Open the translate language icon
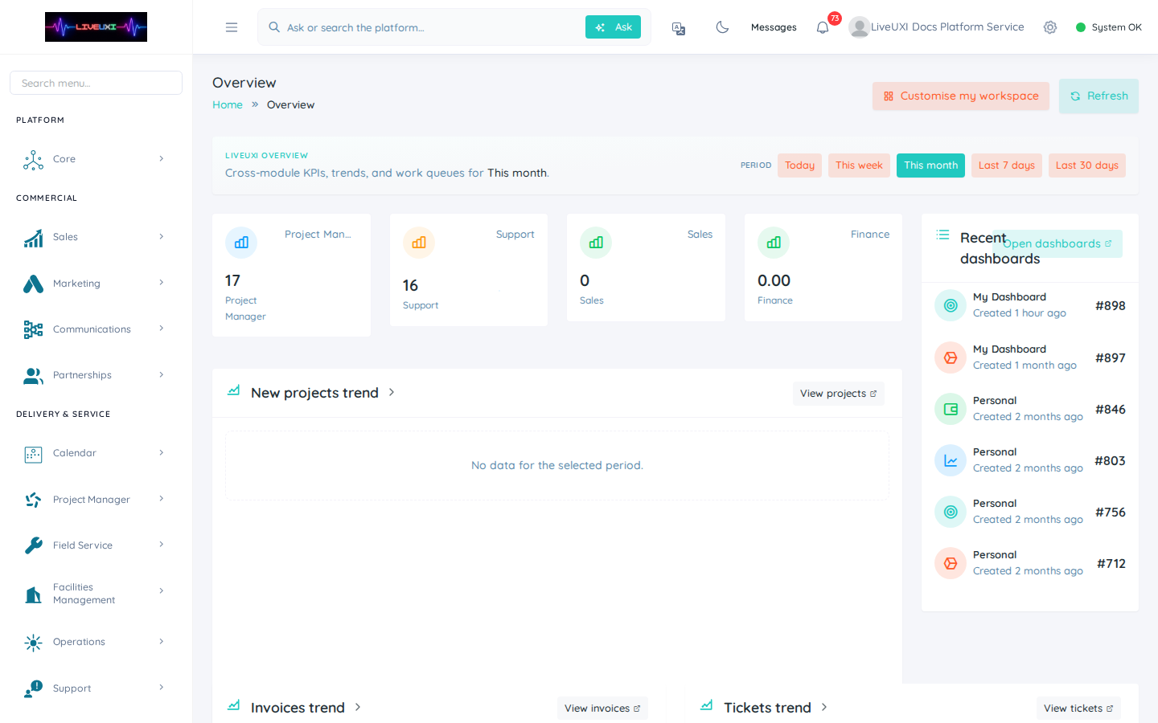 pyautogui.click(x=679, y=28)
